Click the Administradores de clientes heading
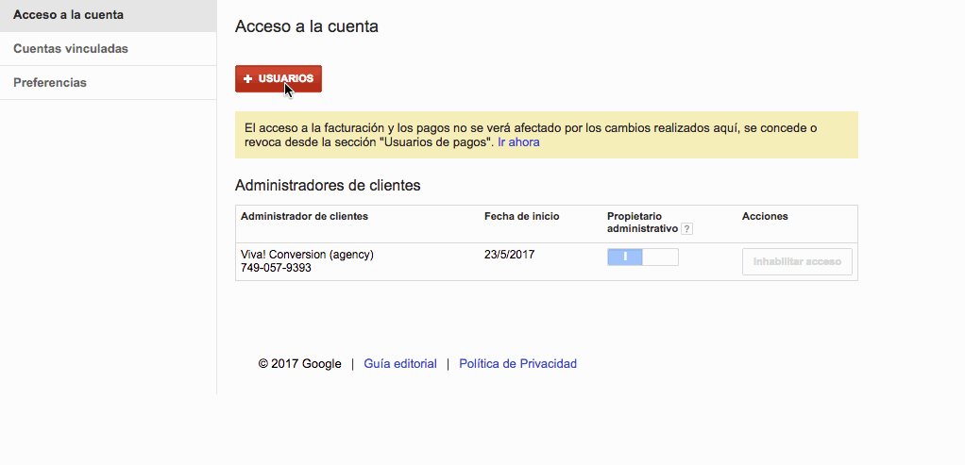965x465 pixels. [328, 185]
